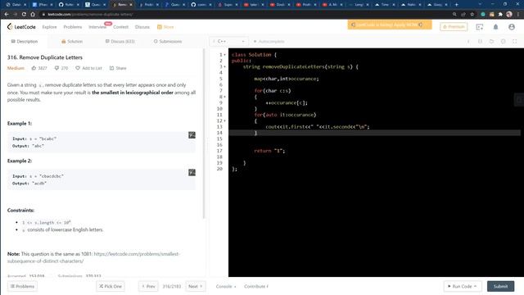Click the problem title 316. Remove Duplicate Letters
The width and height of the screenshot is (524, 295).
(45, 57)
